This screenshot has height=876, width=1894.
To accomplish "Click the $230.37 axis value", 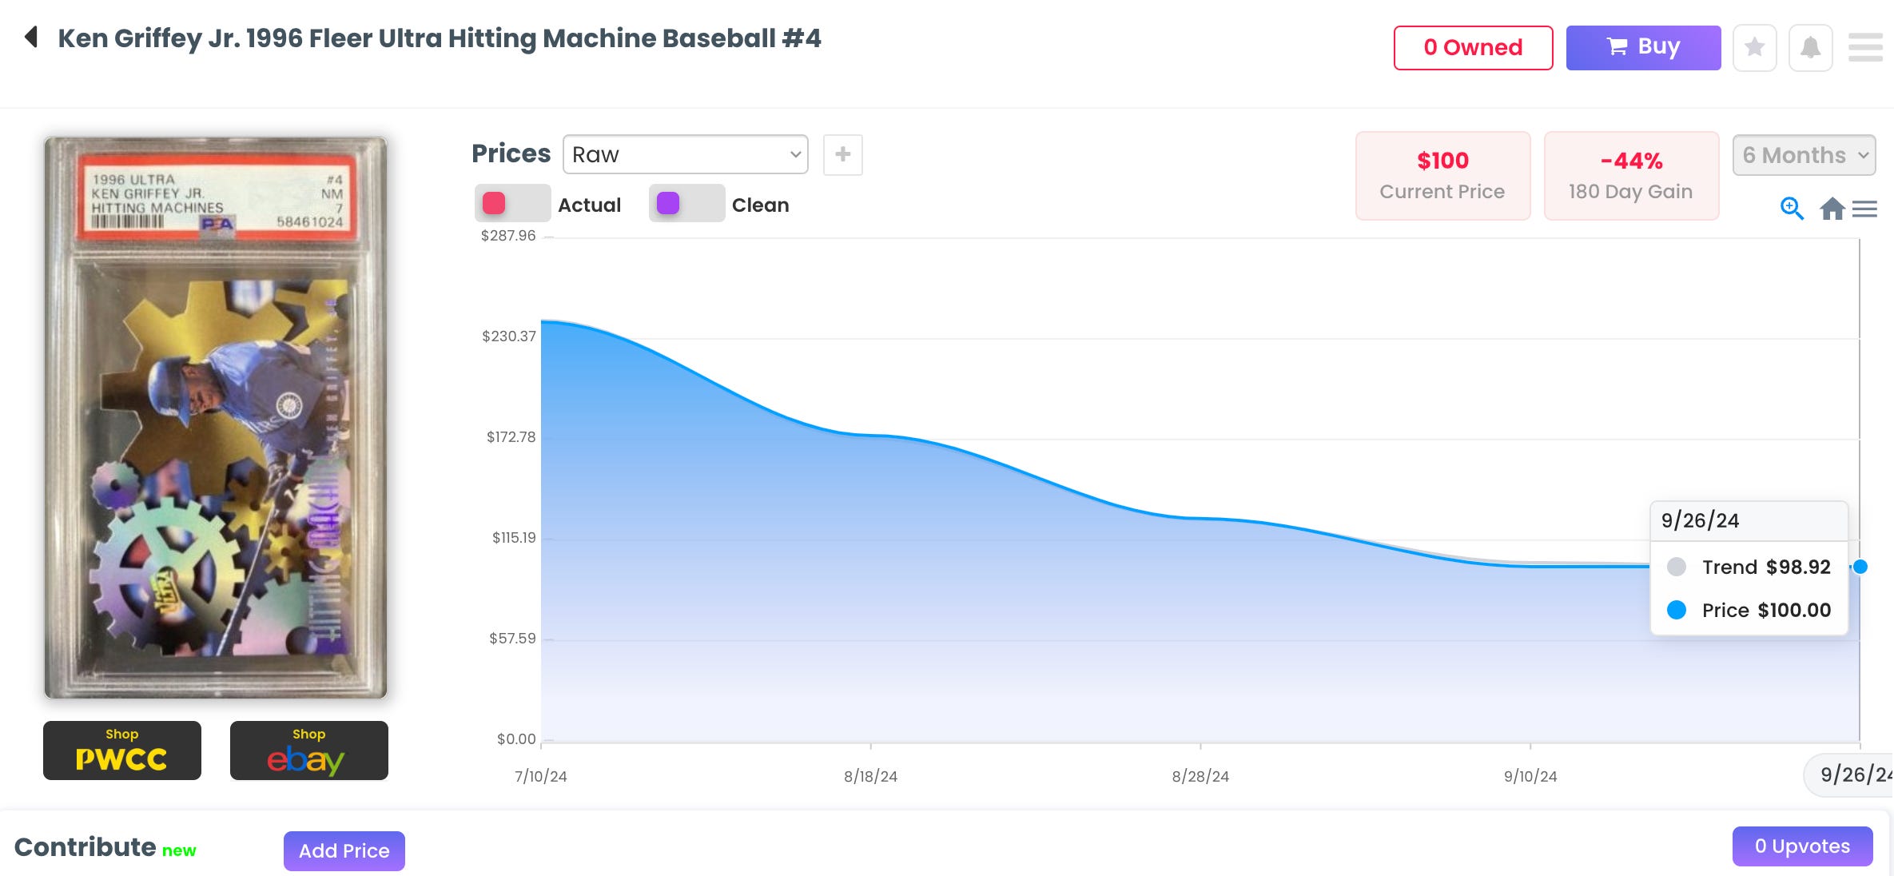I will click(509, 336).
